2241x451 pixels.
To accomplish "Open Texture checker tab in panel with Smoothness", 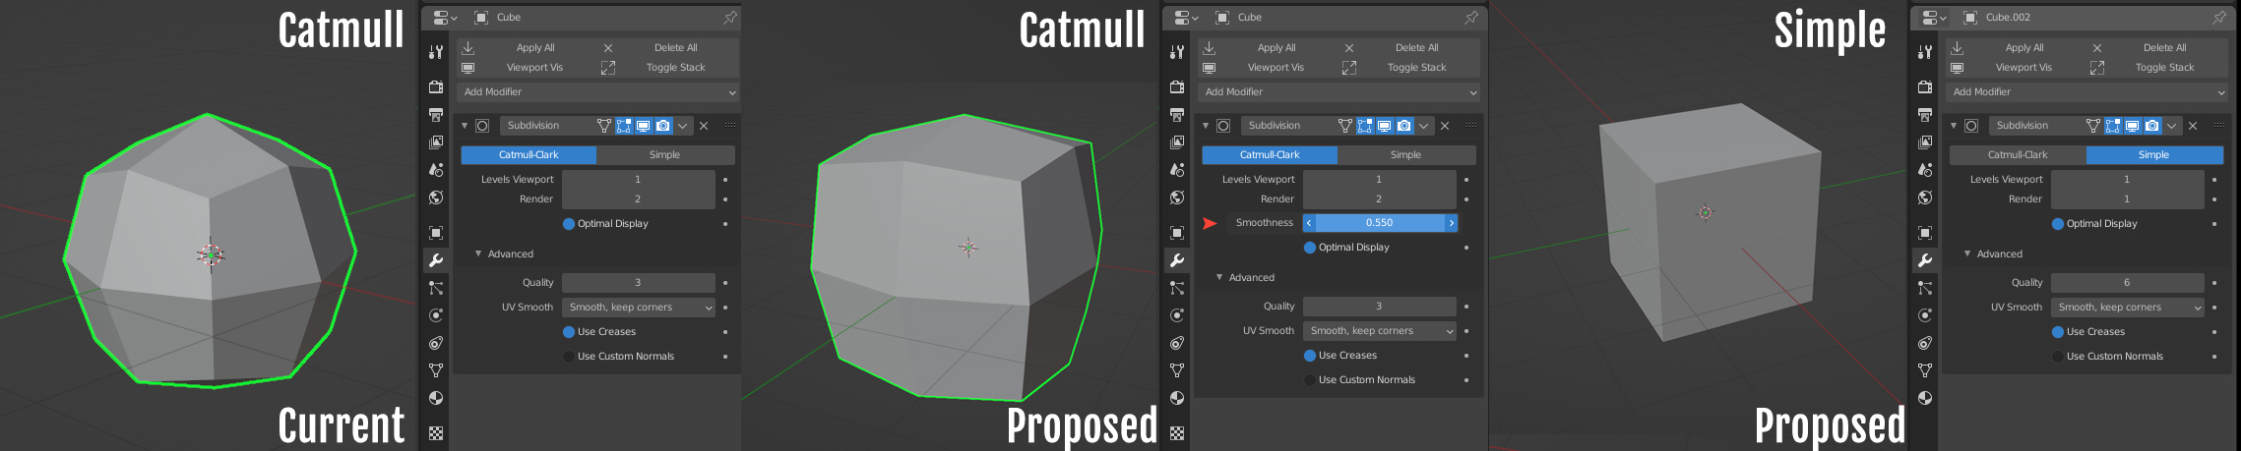I will tap(1177, 432).
